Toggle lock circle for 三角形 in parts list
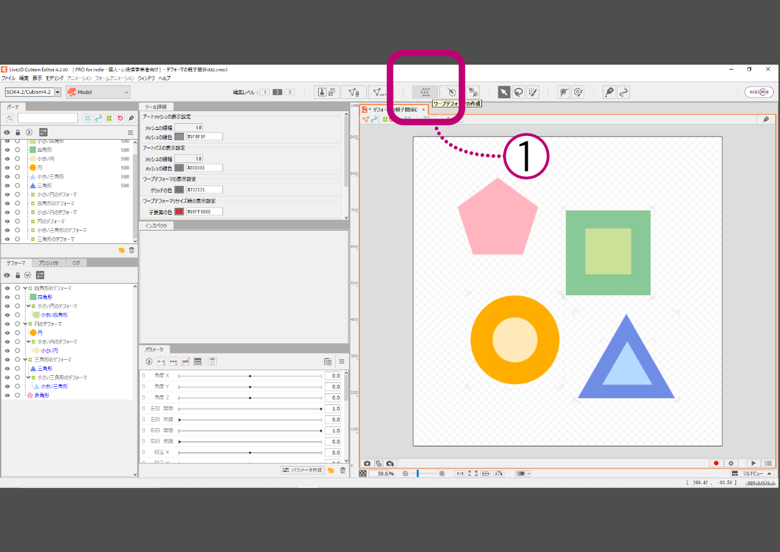 pyautogui.click(x=18, y=185)
